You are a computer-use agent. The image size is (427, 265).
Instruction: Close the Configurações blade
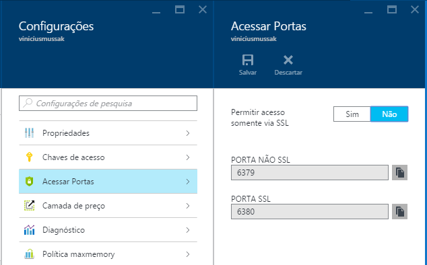coord(203,9)
